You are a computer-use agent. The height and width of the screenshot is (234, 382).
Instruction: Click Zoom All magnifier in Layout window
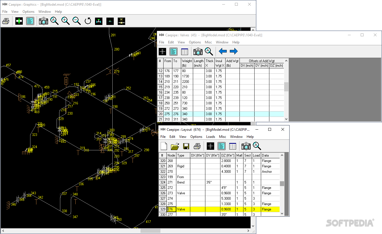click(x=257, y=146)
